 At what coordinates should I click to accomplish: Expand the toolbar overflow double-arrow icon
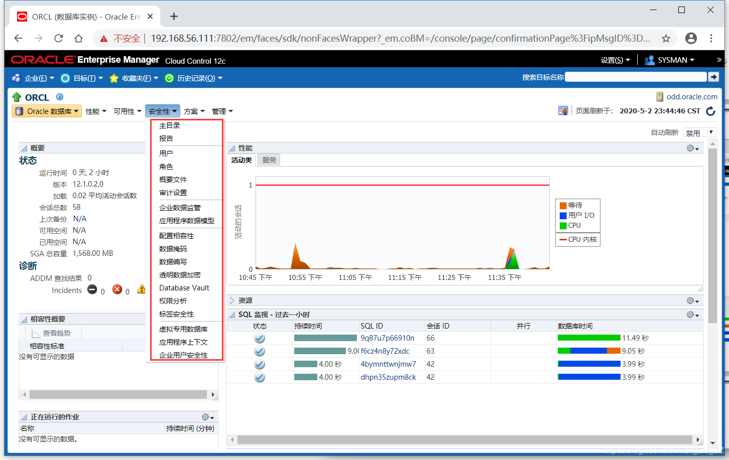[719, 60]
